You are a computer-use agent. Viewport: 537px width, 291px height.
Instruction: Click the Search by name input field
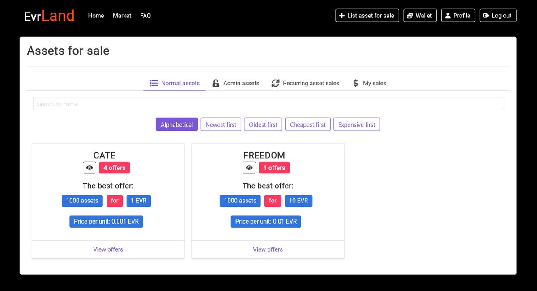pos(268,103)
